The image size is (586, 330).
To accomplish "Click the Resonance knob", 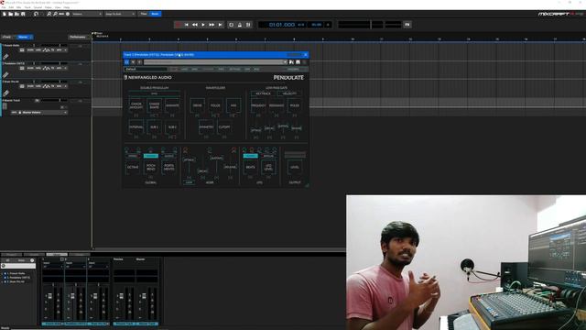I will point(277,105).
